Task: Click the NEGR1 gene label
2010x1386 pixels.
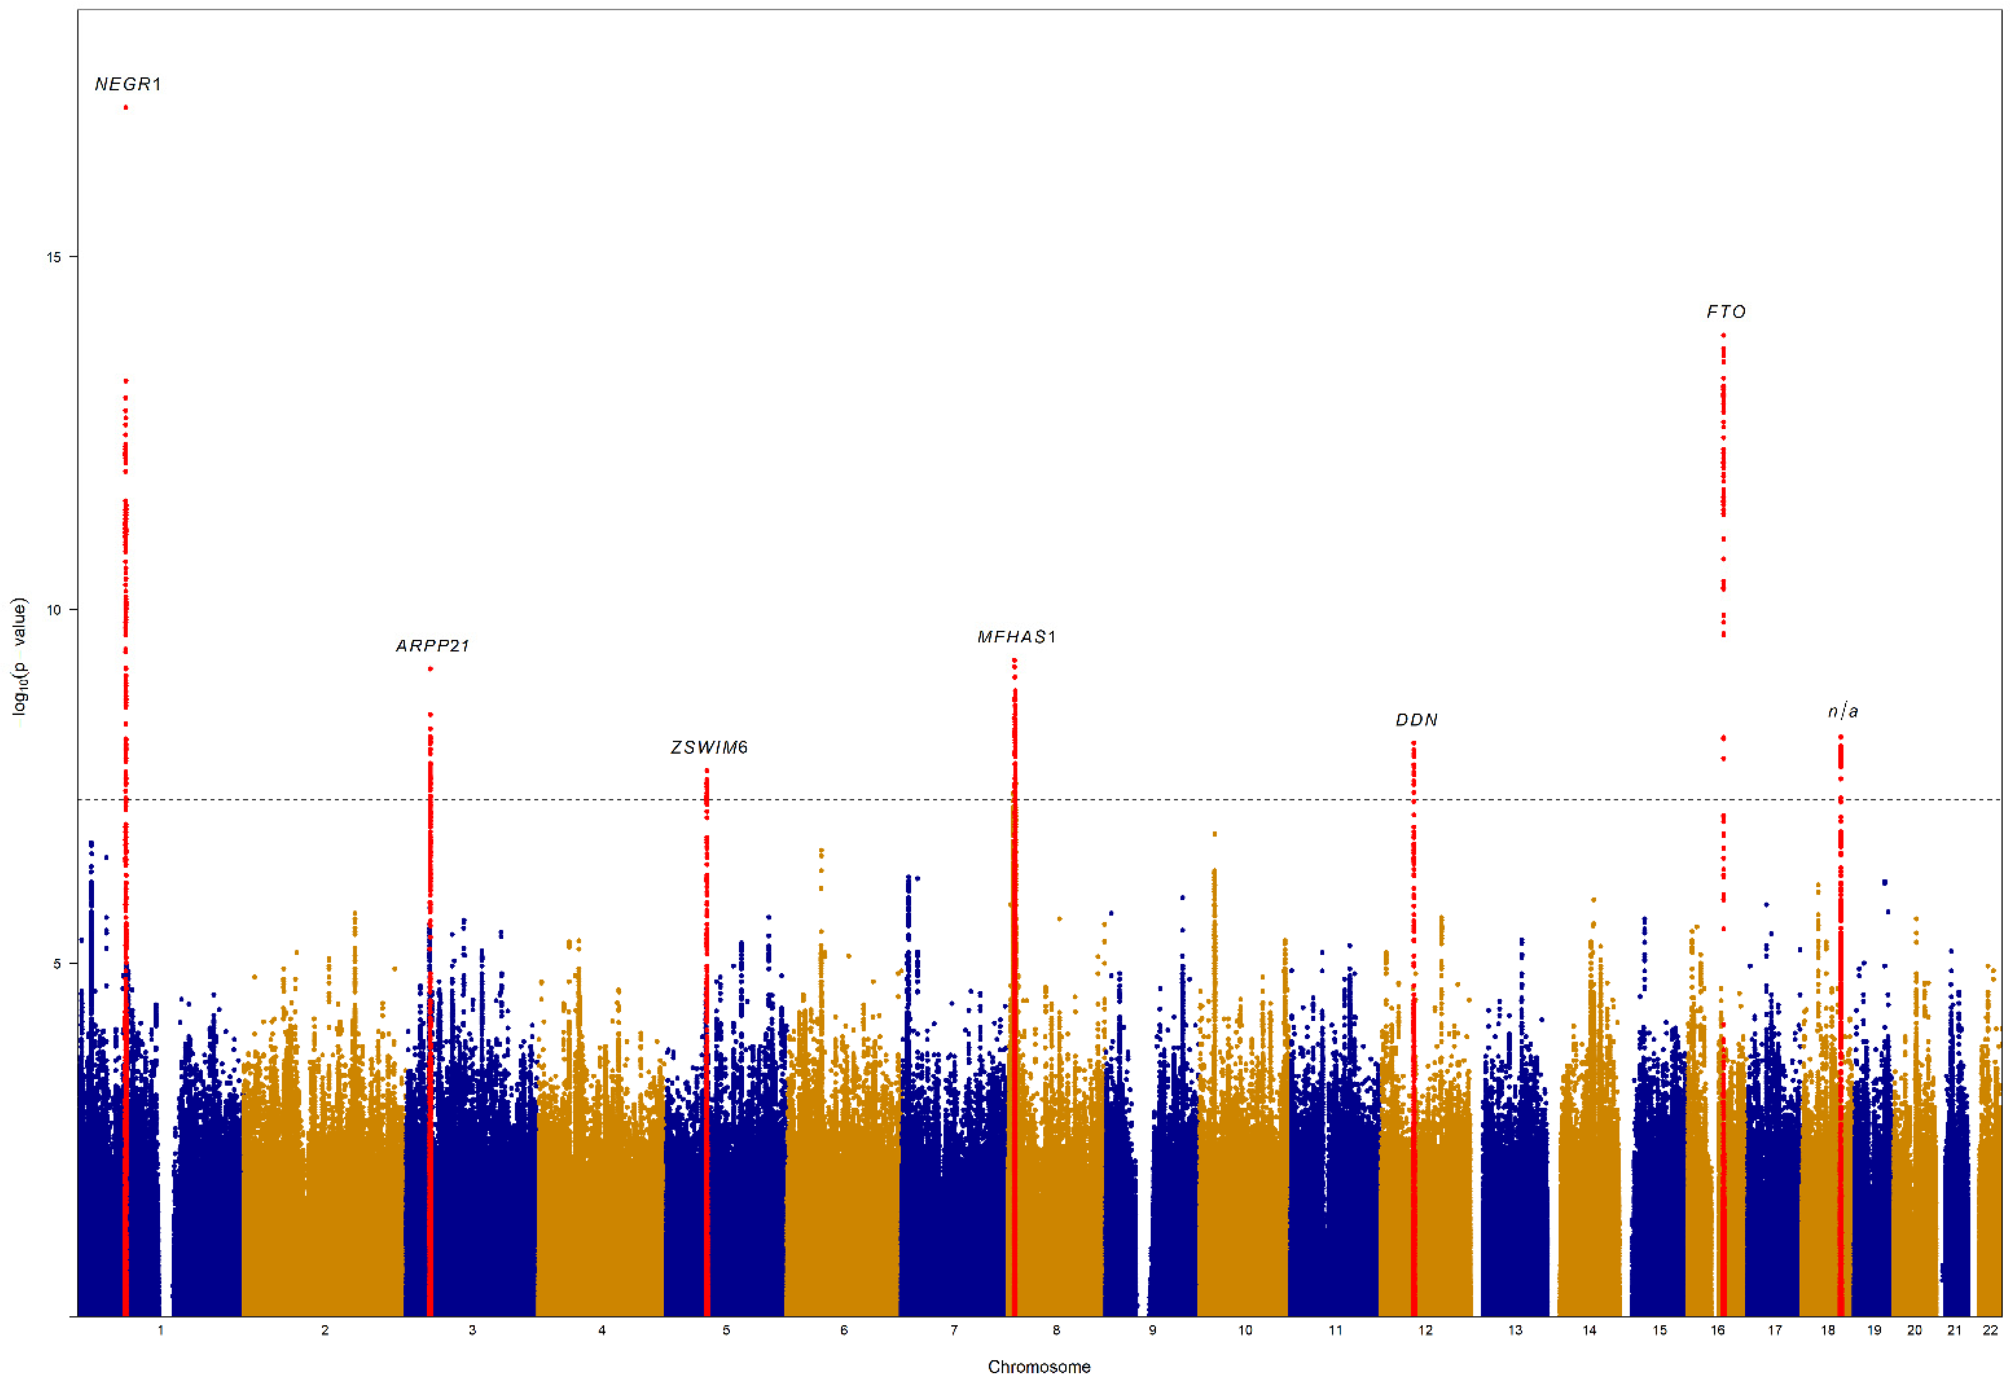Action: 128,84
